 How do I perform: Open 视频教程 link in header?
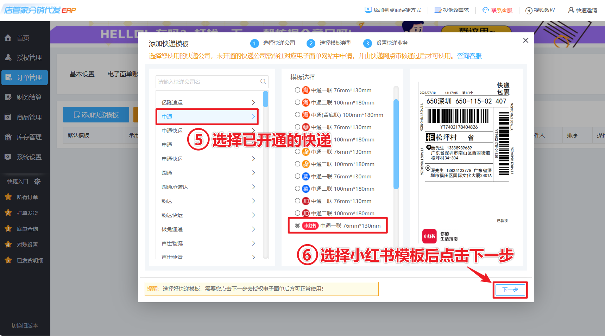click(x=544, y=10)
